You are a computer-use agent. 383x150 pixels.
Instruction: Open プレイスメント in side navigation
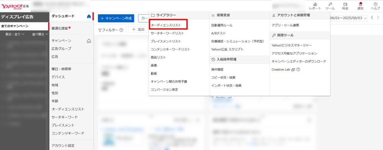click(63, 126)
